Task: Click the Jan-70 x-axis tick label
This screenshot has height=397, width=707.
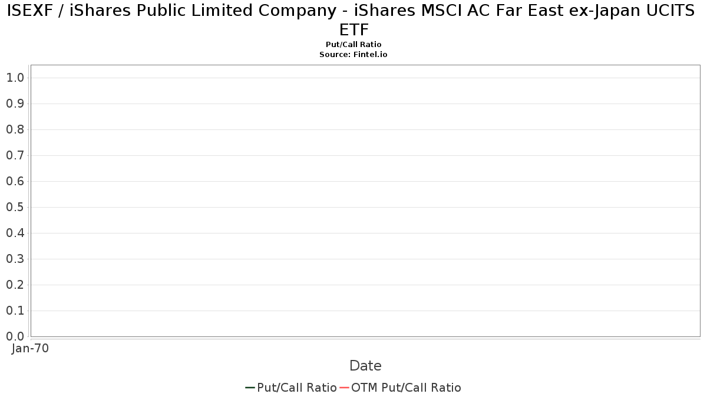Action: pos(31,348)
